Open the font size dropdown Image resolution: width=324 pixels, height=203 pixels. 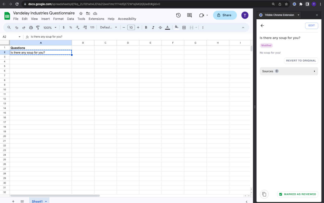tap(131, 27)
